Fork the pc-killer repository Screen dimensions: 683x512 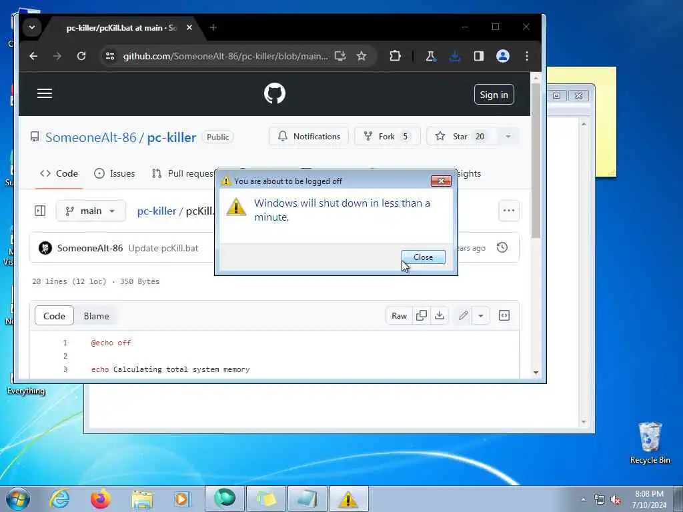[x=387, y=136]
